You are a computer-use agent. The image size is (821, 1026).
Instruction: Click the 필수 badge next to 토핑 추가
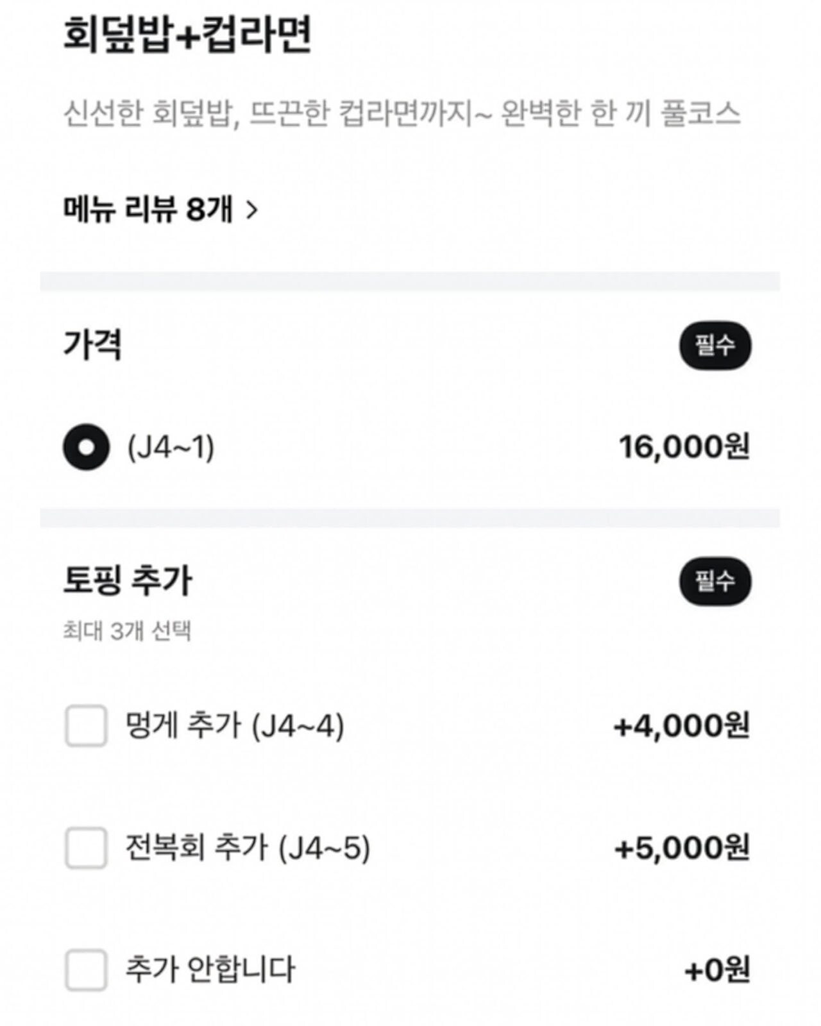click(x=715, y=582)
